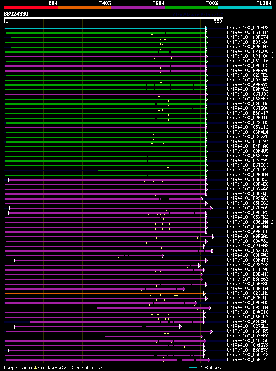Select the UniRef100_A7PPK1 label

click(x=248, y=170)
